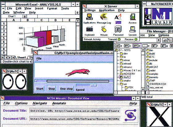Open the Format menu in Excel
This screenshot has height=127, width=173.
[x=52, y=8]
